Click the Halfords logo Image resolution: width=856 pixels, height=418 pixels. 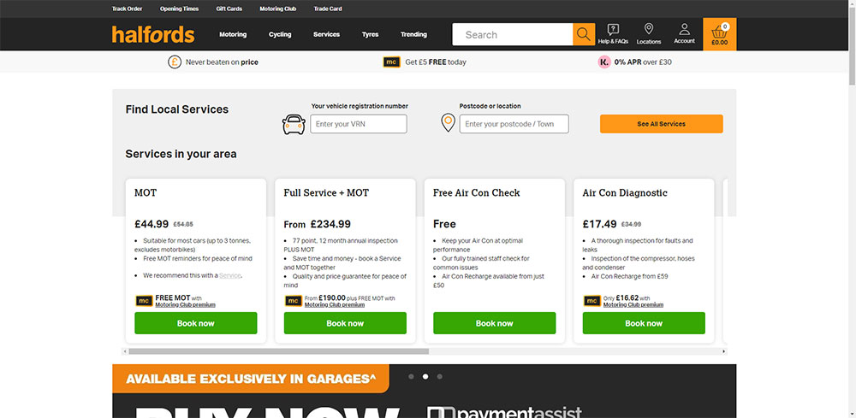(x=153, y=35)
